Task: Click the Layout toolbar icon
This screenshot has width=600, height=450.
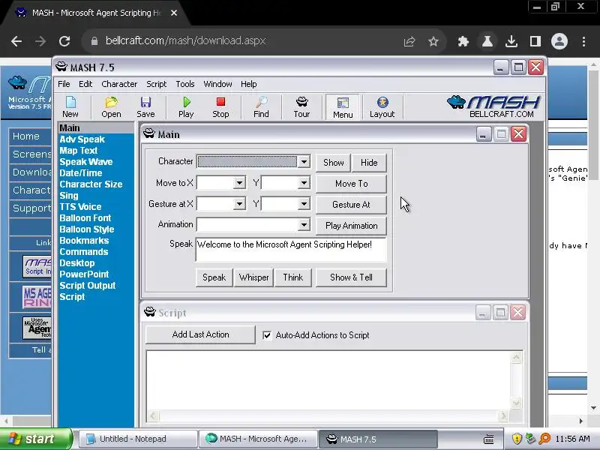Action: (382, 107)
